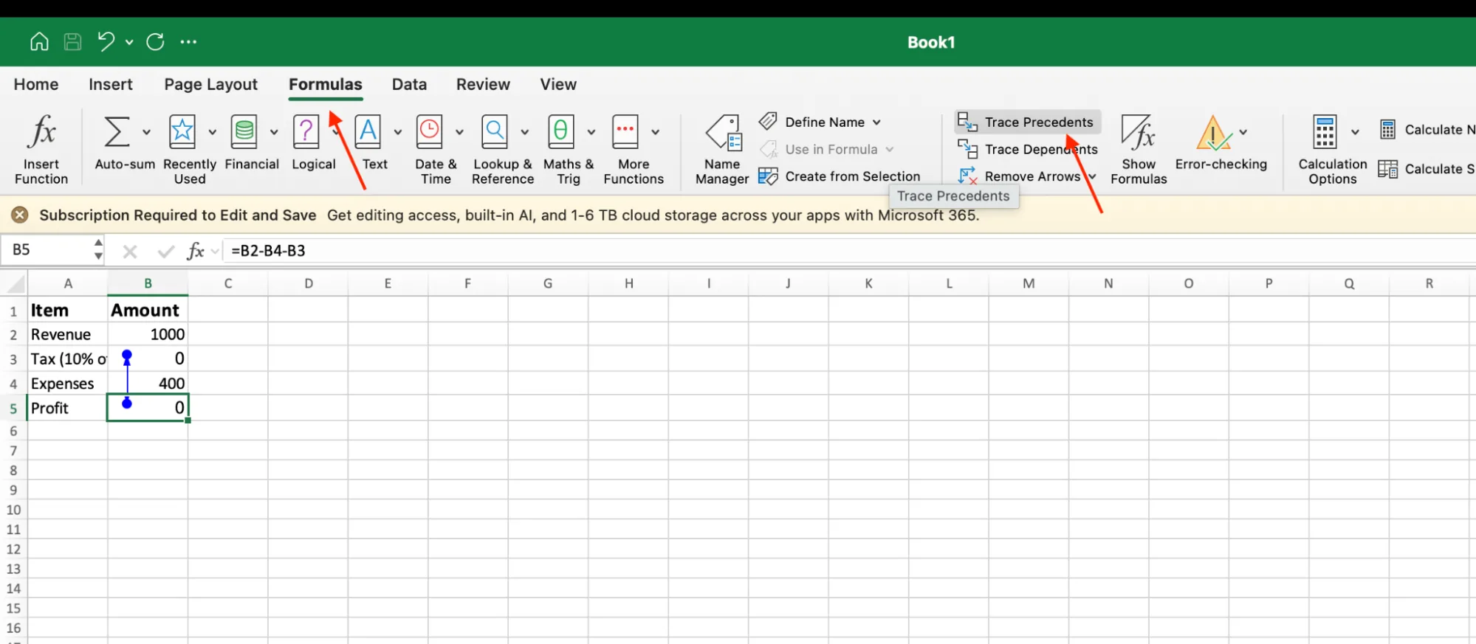Click the formula bar with =B2-B4-B3
This screenshot has width=1476, height=644.
coord(849,251)
